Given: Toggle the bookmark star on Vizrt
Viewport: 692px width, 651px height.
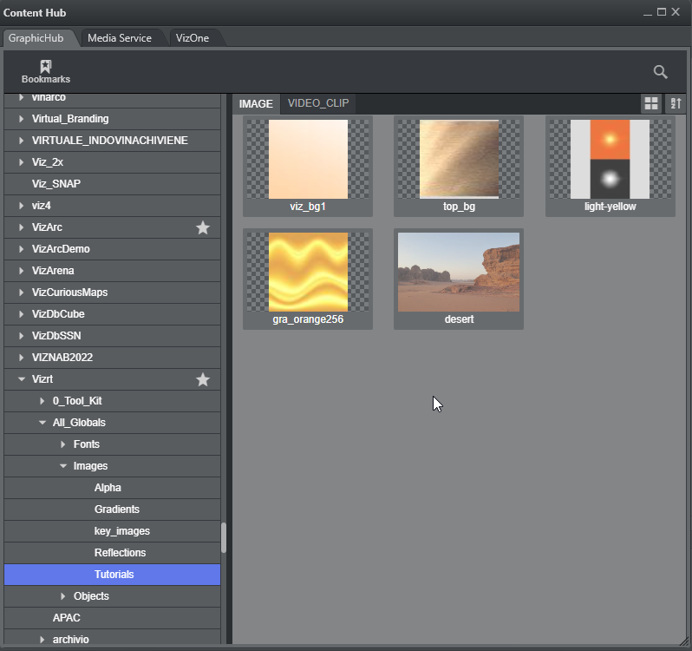Looking at the screenshot, I should 203,379.
